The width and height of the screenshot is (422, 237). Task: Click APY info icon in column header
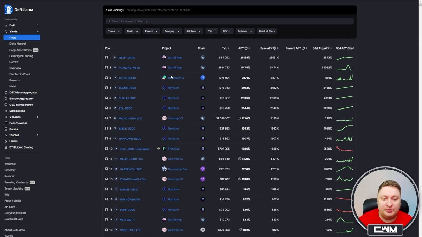[246, 48]
